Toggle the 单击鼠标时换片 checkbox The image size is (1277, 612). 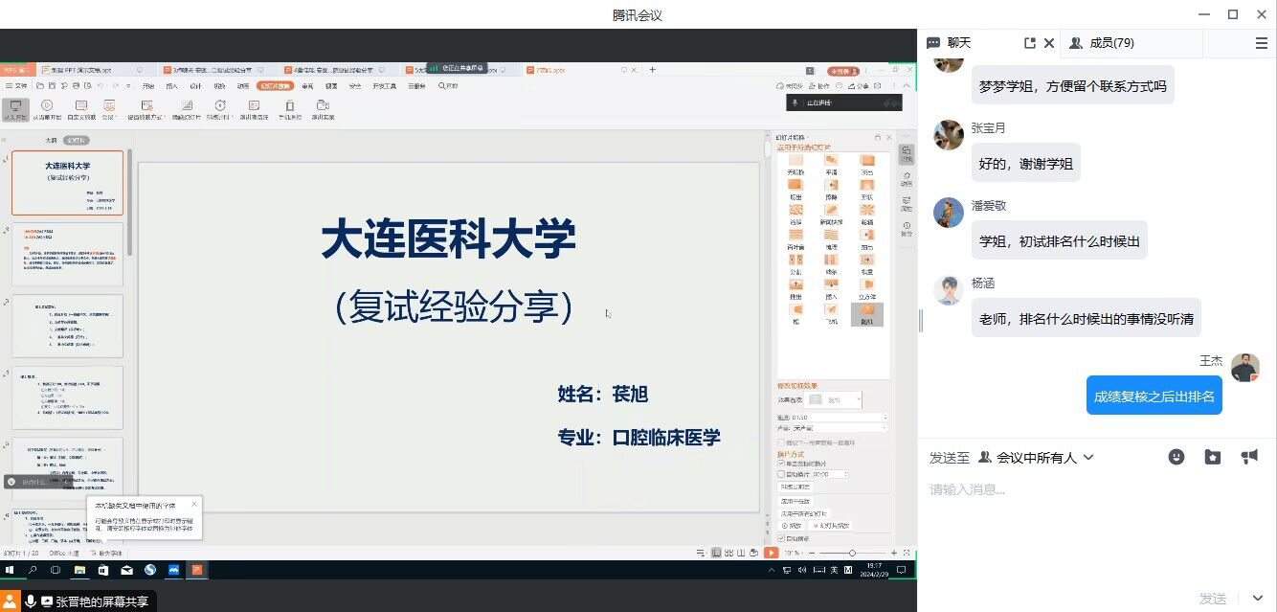(x=781, y=464)
